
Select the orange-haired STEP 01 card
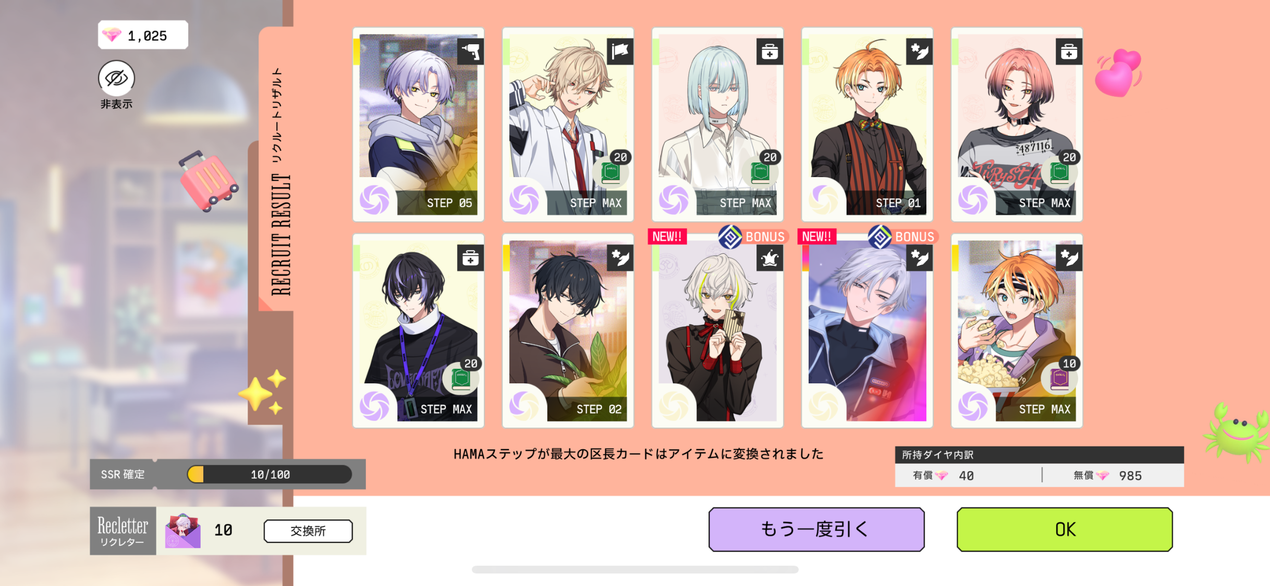(x=867, y=124)
